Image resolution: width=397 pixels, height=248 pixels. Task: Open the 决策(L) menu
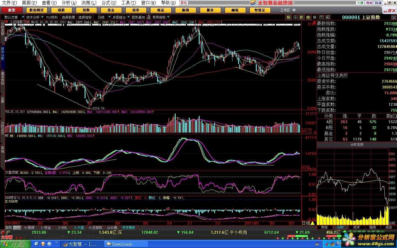(x=89, y=3)
